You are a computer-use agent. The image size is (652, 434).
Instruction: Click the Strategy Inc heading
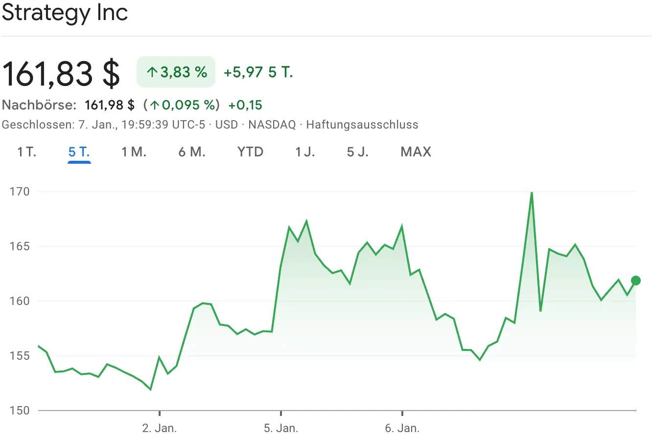pos(65,13)
